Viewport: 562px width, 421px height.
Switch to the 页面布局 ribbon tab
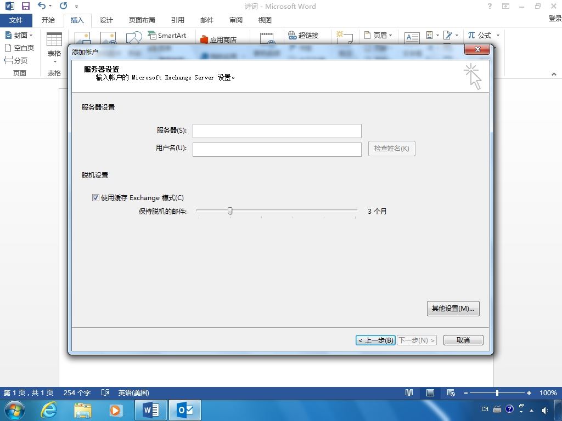142,20
